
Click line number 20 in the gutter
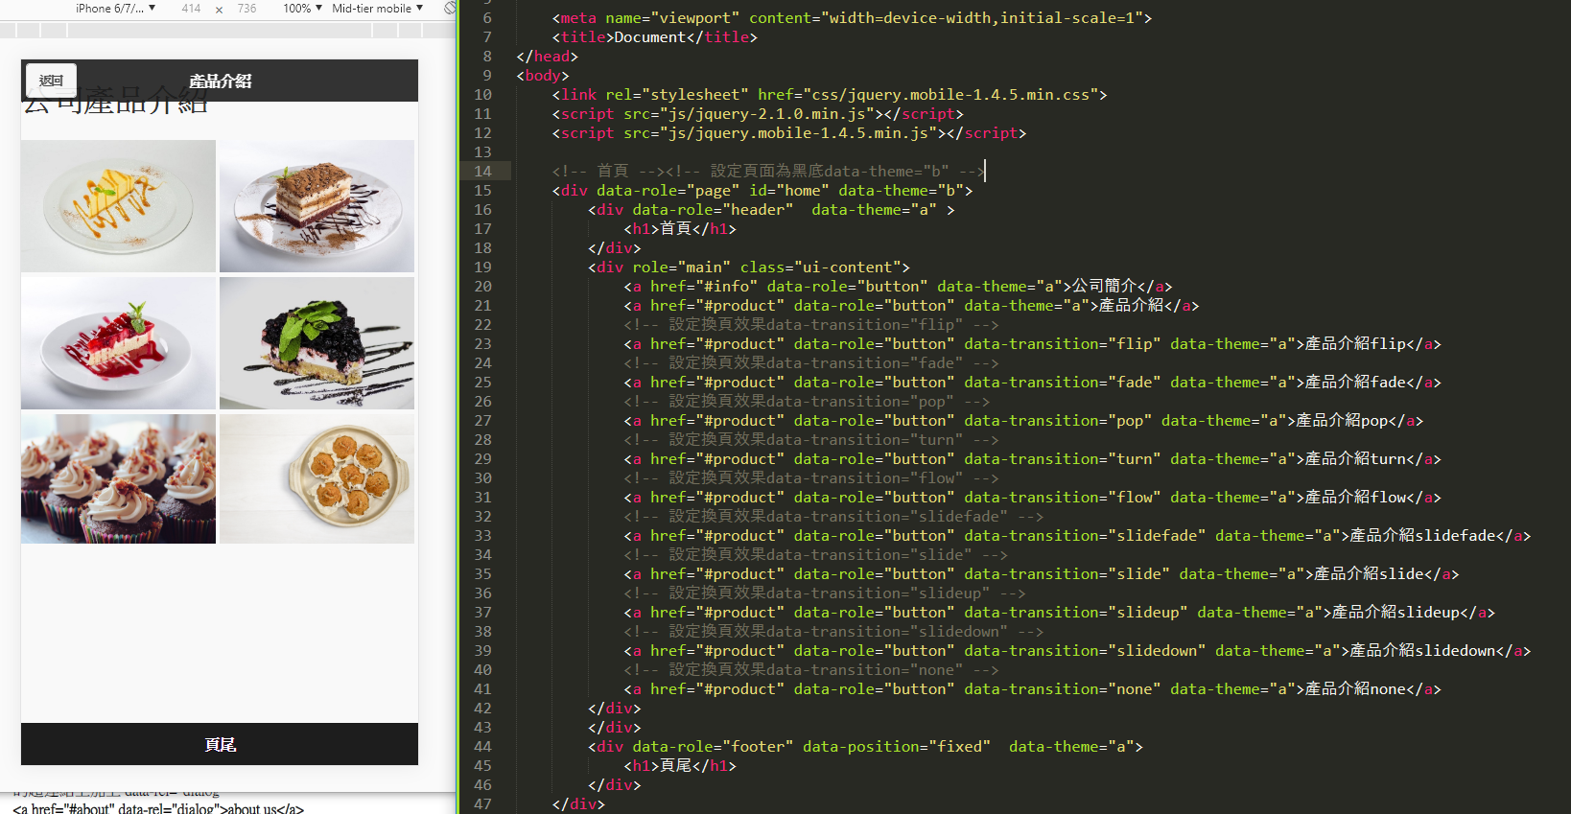[482, 286]
